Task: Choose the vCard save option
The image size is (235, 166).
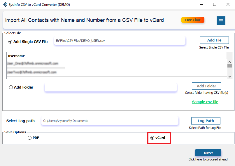Action: click(x=152, y=138)
